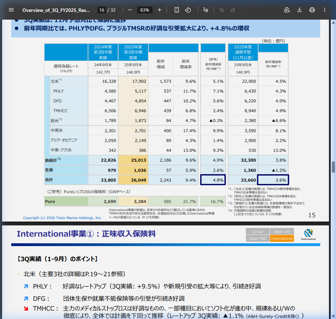The height and width of the screenshot is (319, 336).
Task: Click the 損保計 subtotal label
Action: 53,160
